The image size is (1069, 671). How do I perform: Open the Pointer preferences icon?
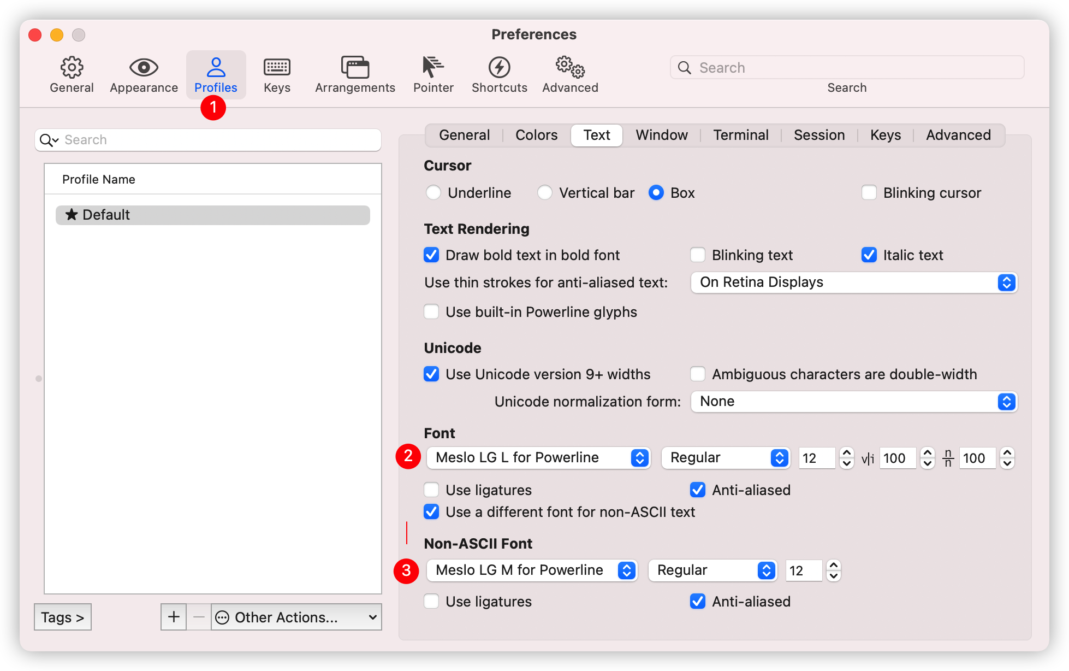433,68
